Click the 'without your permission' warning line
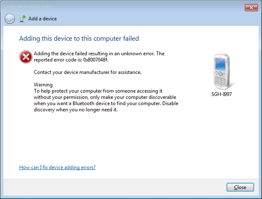The width and height of the screenshot is (262, 199). point(105,97)
